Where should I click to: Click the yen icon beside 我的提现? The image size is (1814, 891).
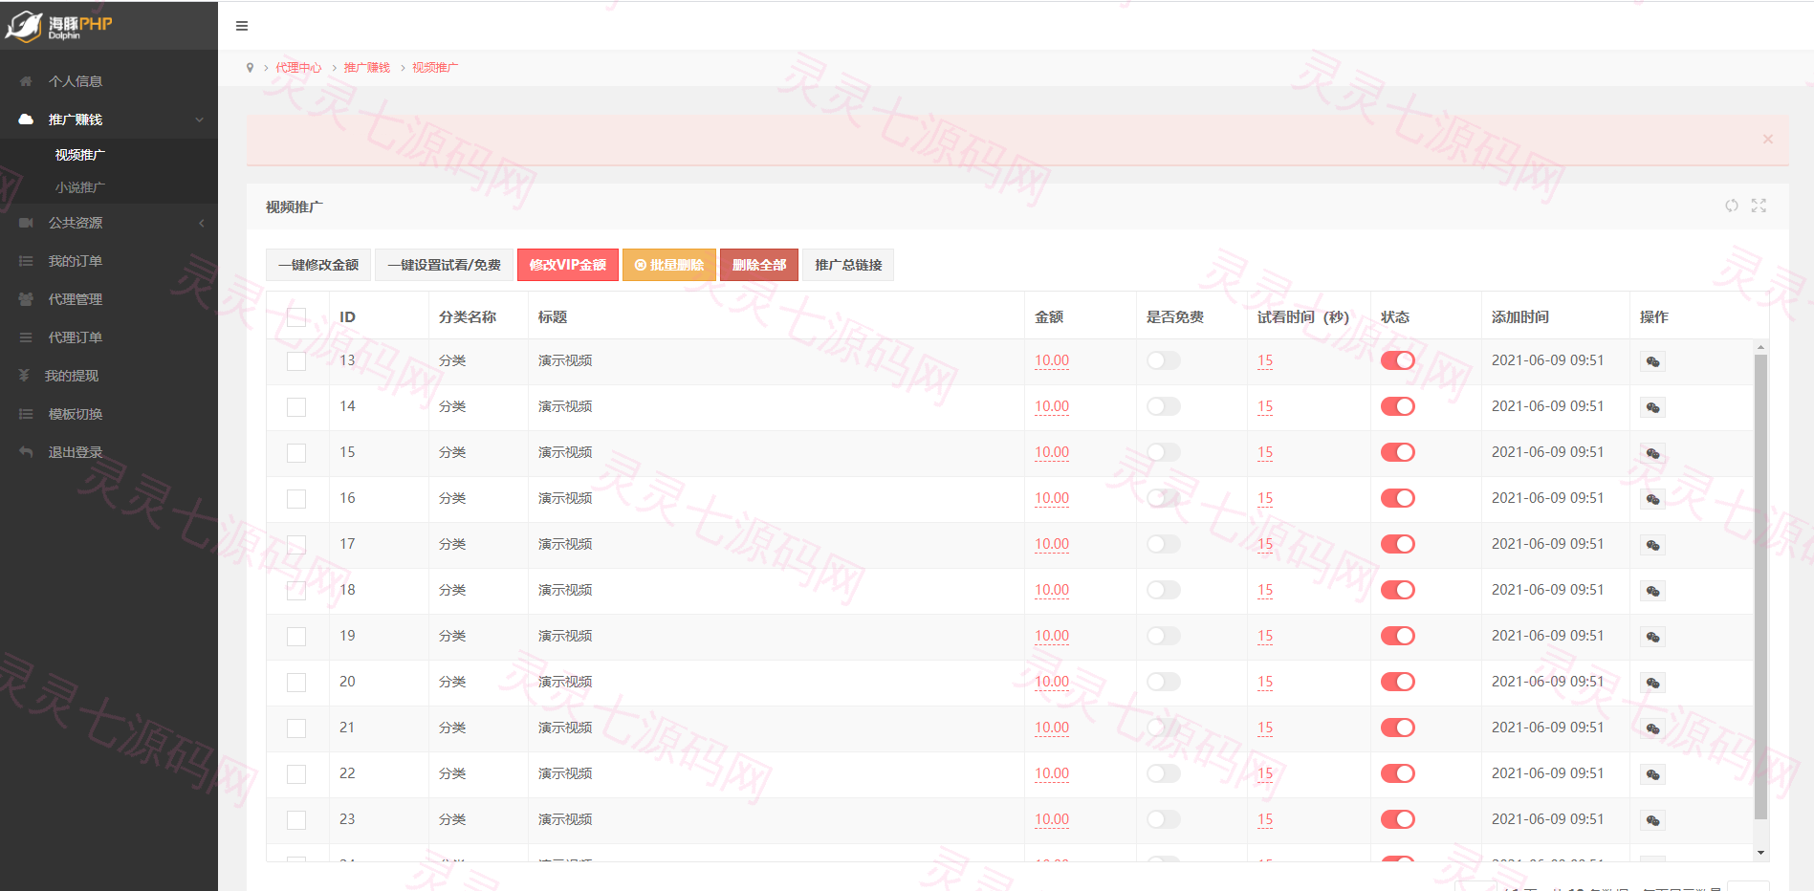click(x=25, y=376)
